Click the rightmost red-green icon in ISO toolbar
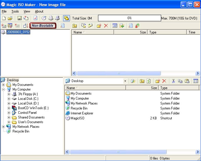The width and height of the screenshot is (201, 161). (137, 26)
